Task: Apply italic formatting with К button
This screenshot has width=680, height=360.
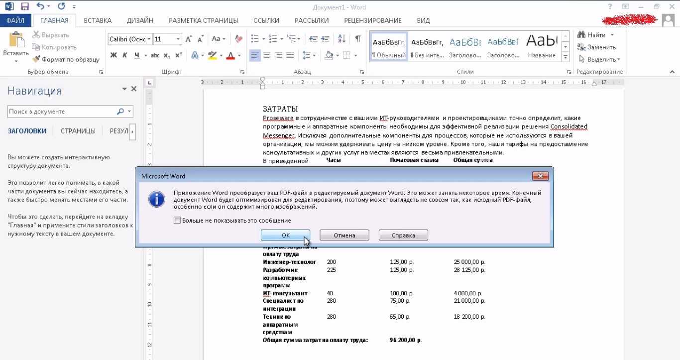Action: click(x=125, y=55)
